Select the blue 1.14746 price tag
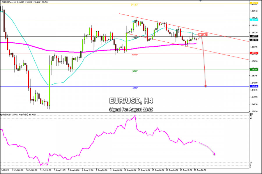 [254, 86]
